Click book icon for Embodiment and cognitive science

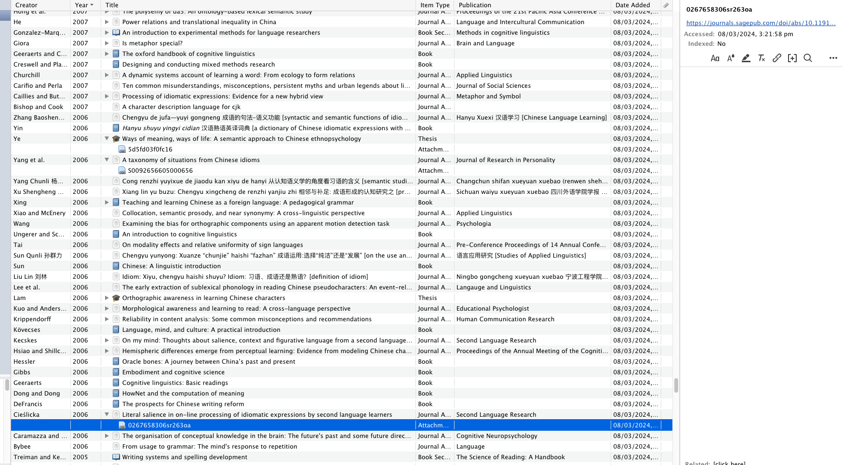[x=116, y=372]
